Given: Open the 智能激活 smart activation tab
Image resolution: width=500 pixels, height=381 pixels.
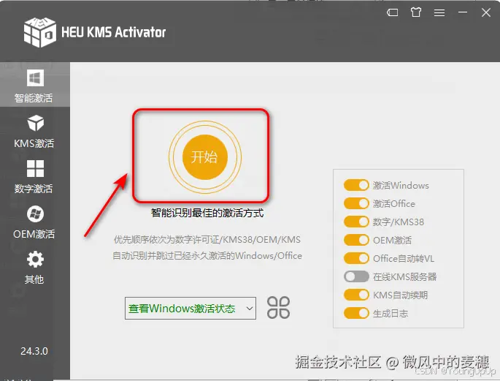Looking at the screenshot, I should (34, 85).
